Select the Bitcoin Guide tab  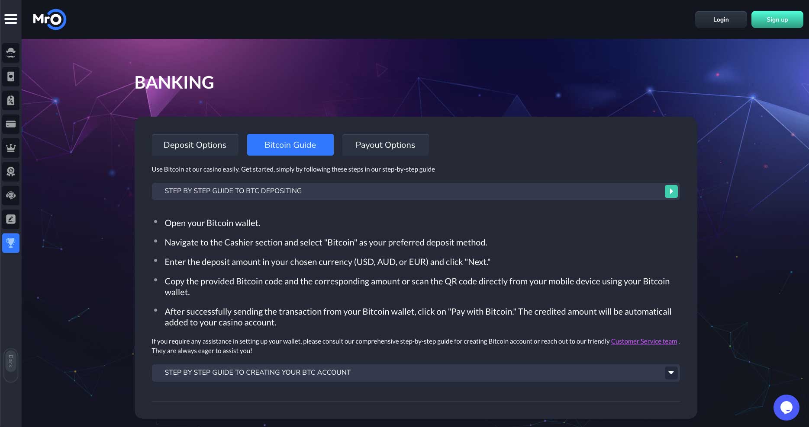(290, 145)
